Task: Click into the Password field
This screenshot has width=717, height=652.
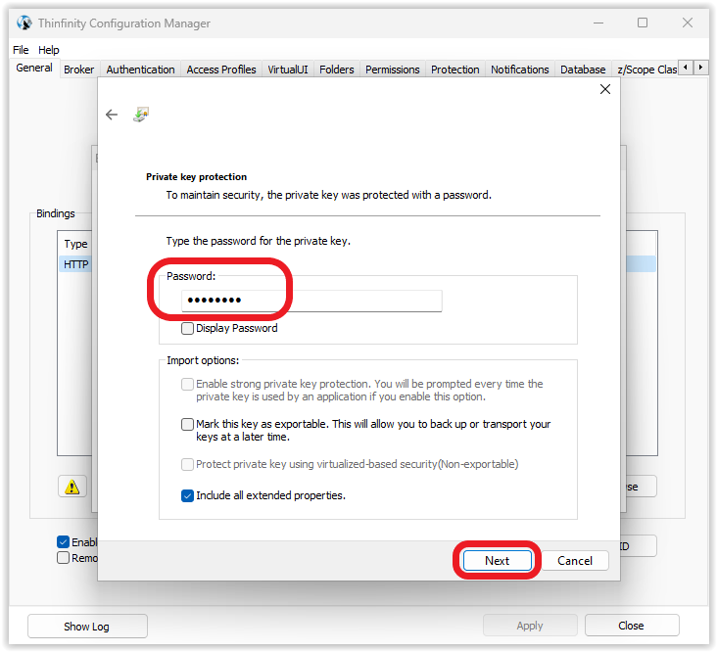Action: pyautogui.click(x=311, y=301)
